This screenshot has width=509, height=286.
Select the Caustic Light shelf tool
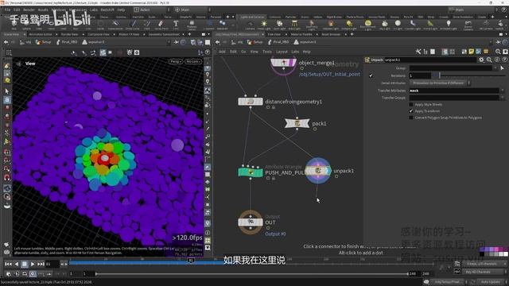tap(412, 25)
